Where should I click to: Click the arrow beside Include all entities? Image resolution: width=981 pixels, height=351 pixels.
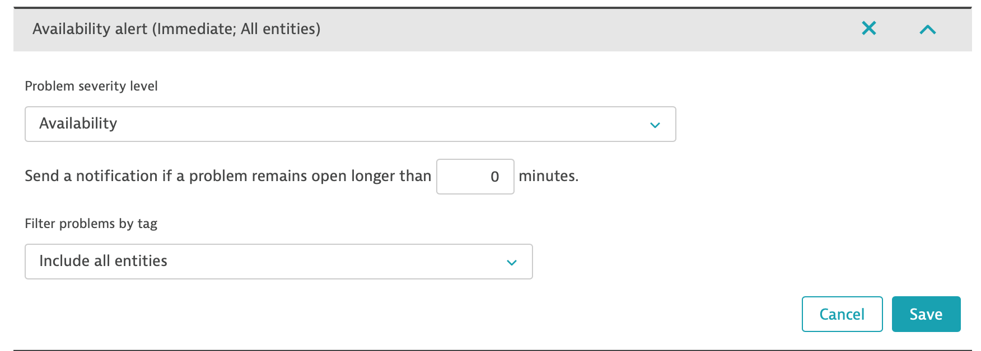coord(511,262)
